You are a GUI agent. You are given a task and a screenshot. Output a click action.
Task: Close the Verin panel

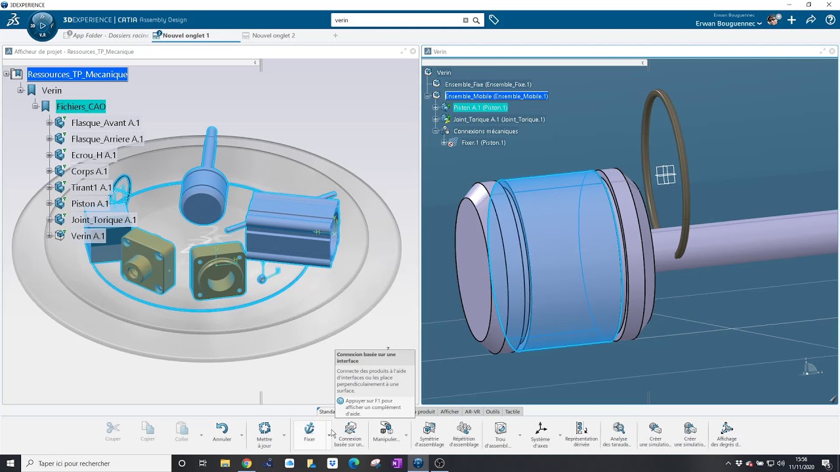click(833, 51)
